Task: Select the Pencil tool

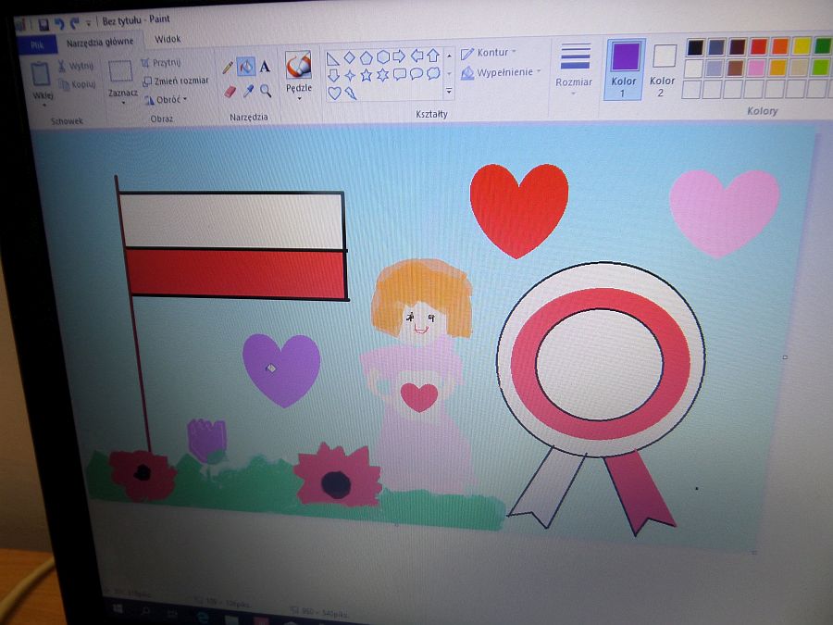Action: 228,68
